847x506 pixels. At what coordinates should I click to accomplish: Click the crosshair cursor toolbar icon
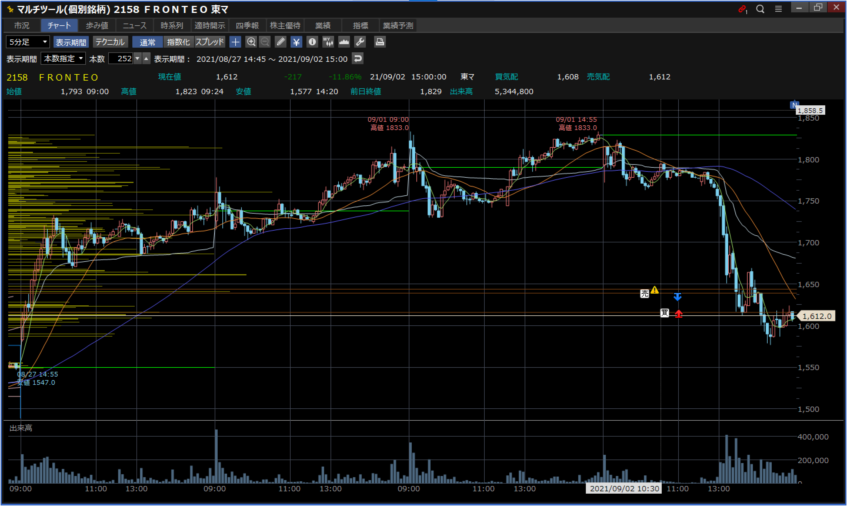[235, 42]
